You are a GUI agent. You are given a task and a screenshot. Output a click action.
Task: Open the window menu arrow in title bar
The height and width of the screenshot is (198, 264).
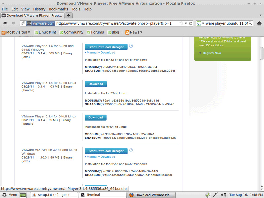(3, 3)
